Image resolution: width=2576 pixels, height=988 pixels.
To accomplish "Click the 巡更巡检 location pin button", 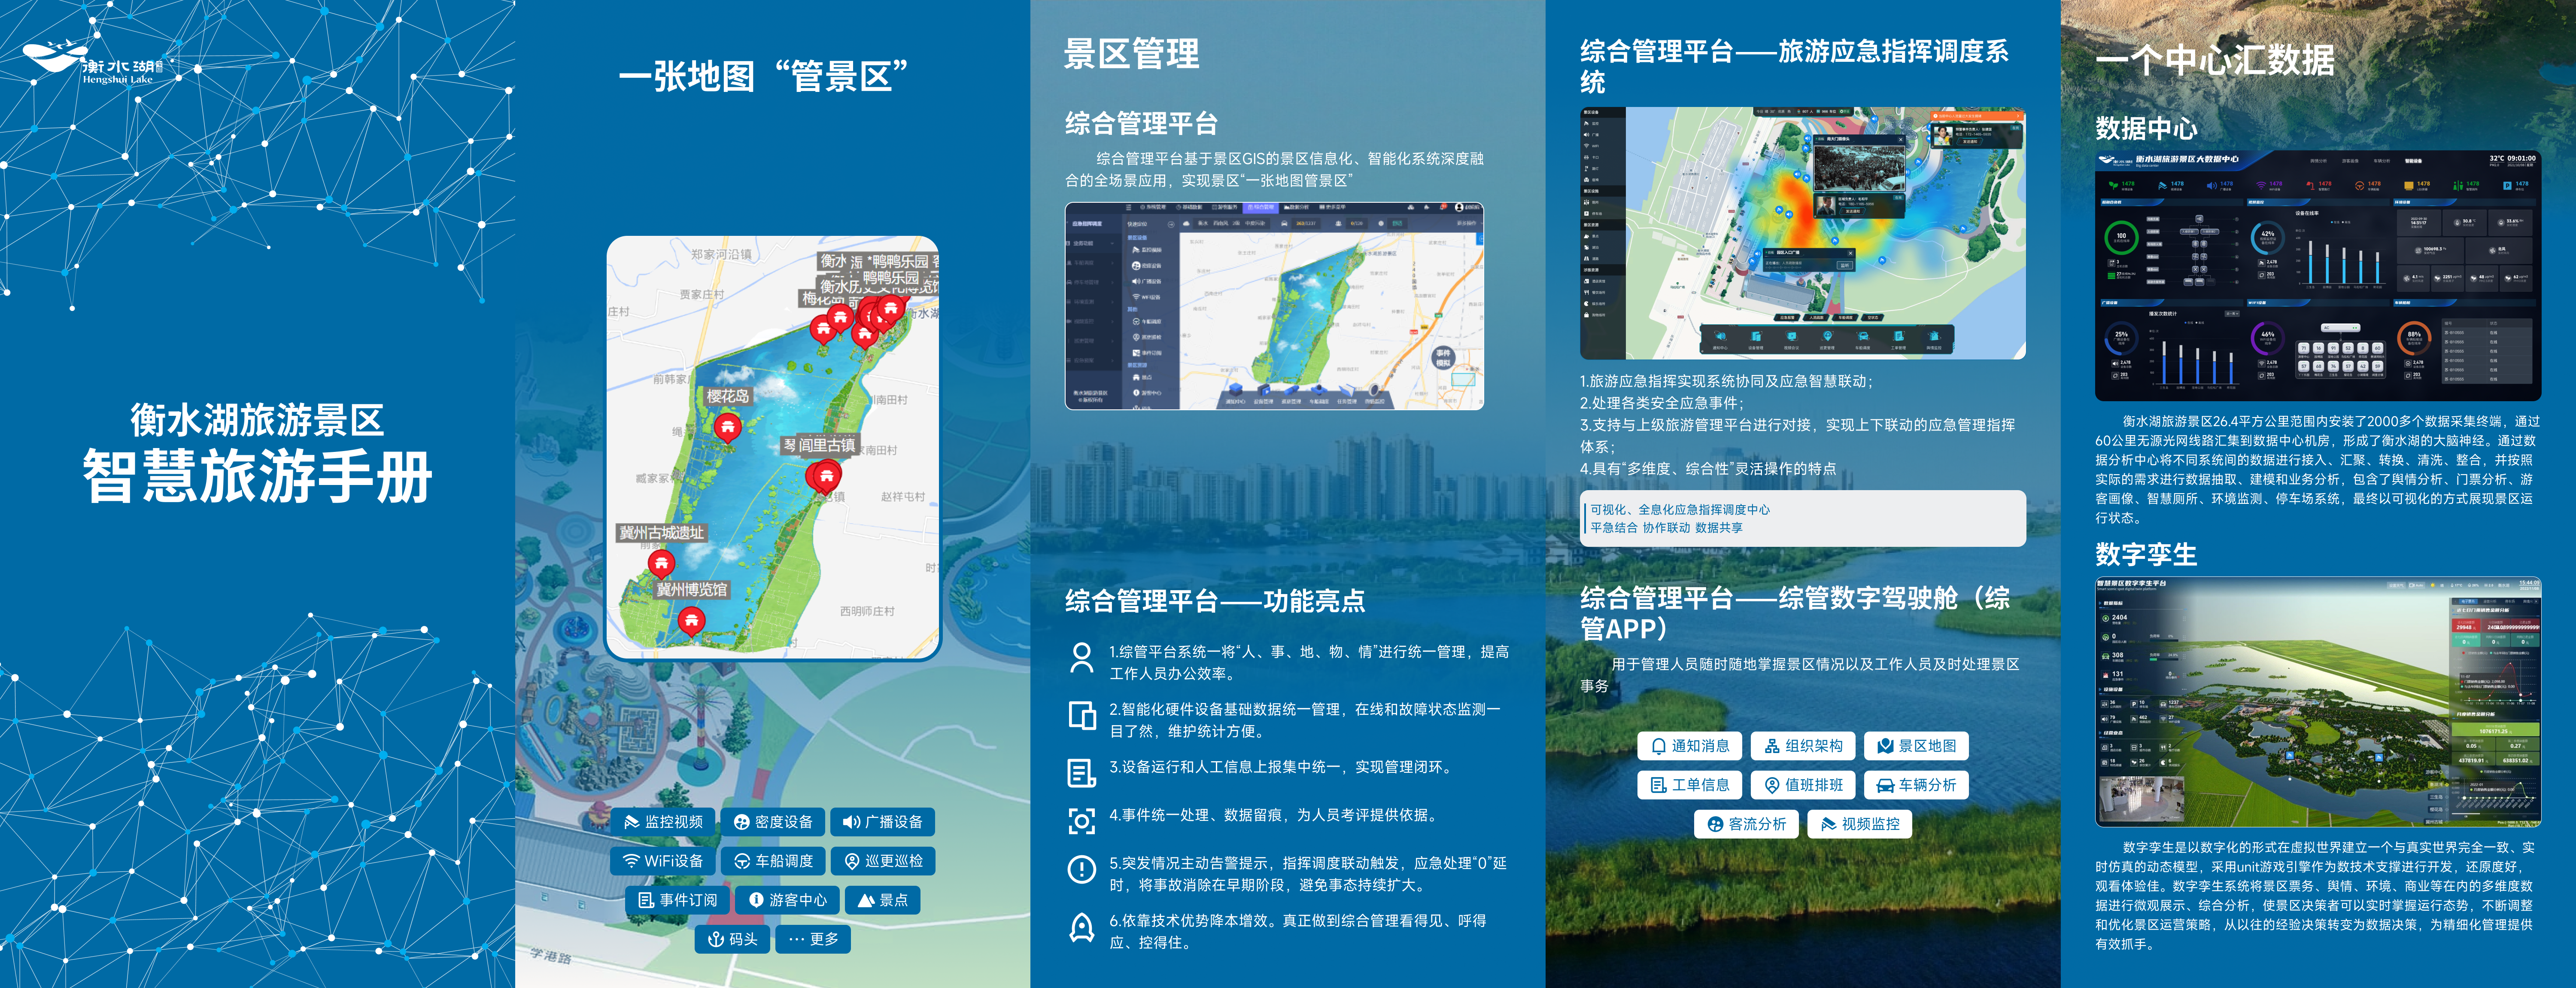I will click(883, 861).
